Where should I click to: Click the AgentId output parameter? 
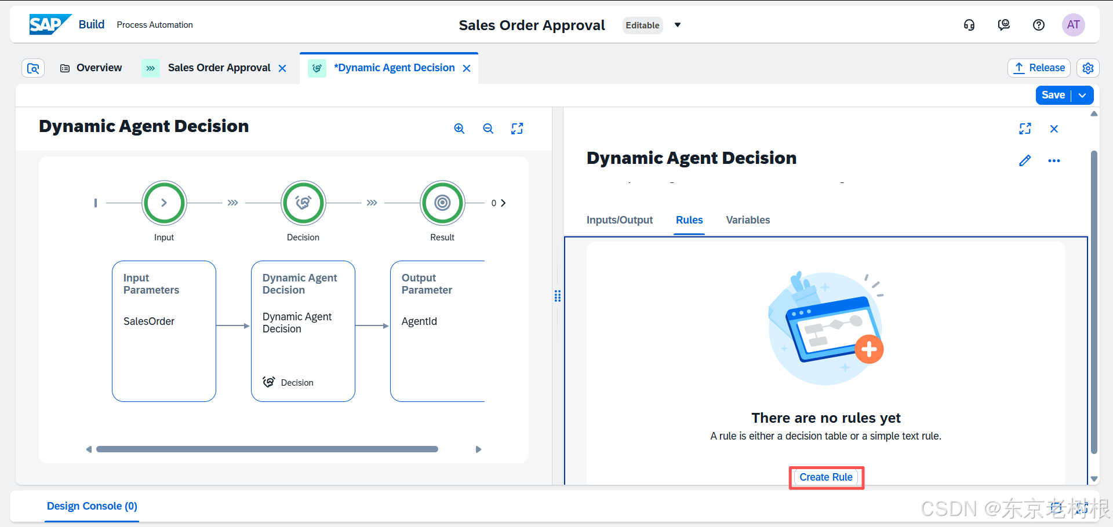[x=419, y=321]
